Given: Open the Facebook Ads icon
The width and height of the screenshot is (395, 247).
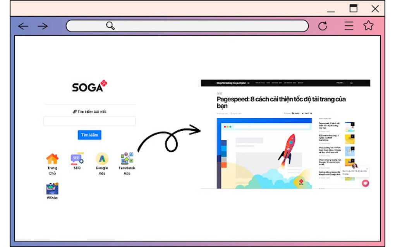Looking at the screenshot, I should 126,158.
